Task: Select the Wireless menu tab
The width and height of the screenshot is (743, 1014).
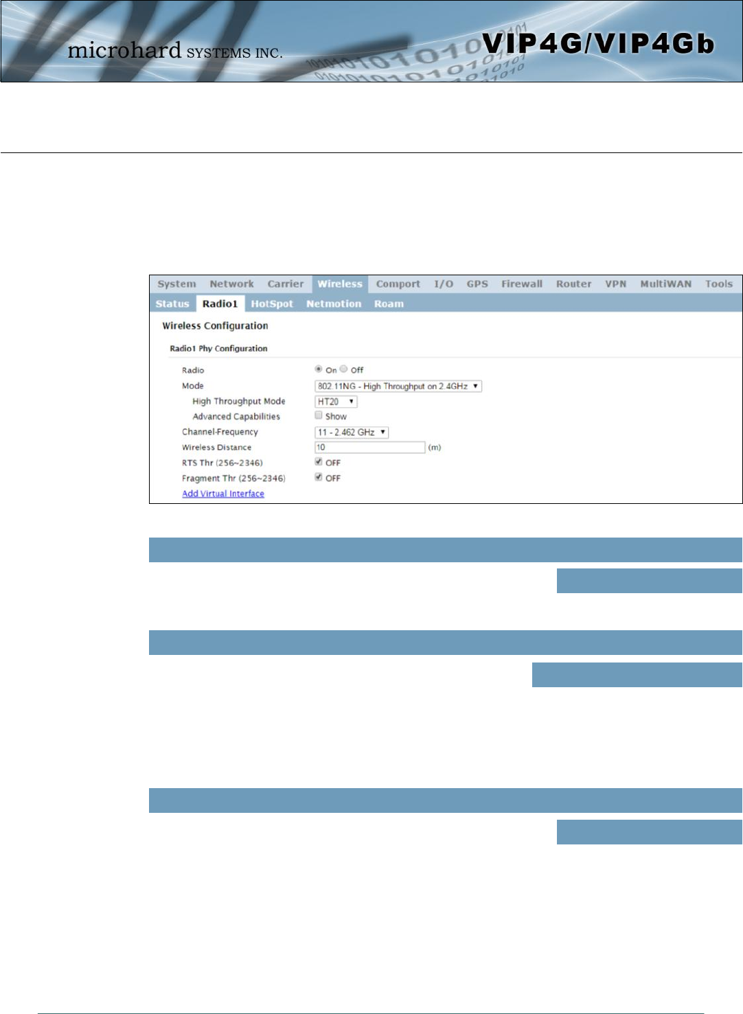Action: pos(340,284)
